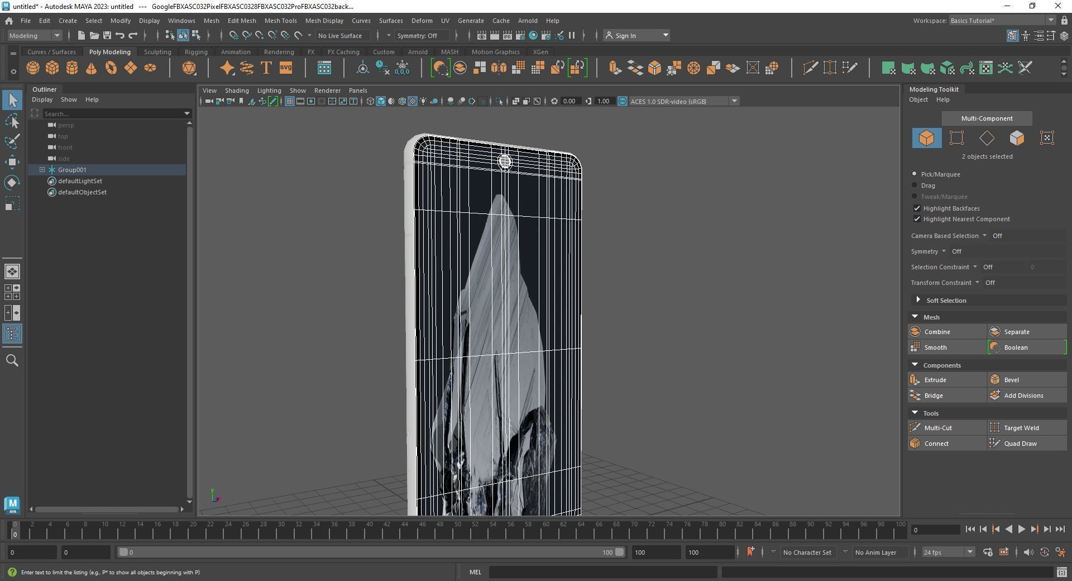Open the Search tool magnifier icon
This screenshot has height=581, width=1072.
12,360
